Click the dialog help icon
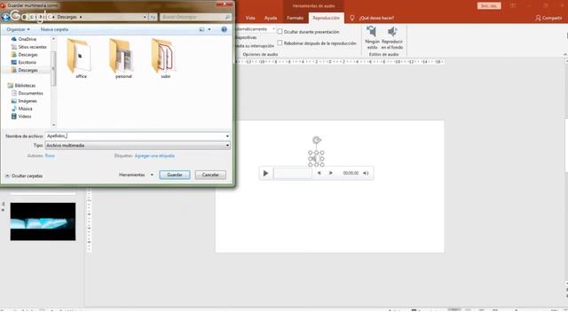The width and height of the screenshot is (568, 319). click(x=225, y=29)
